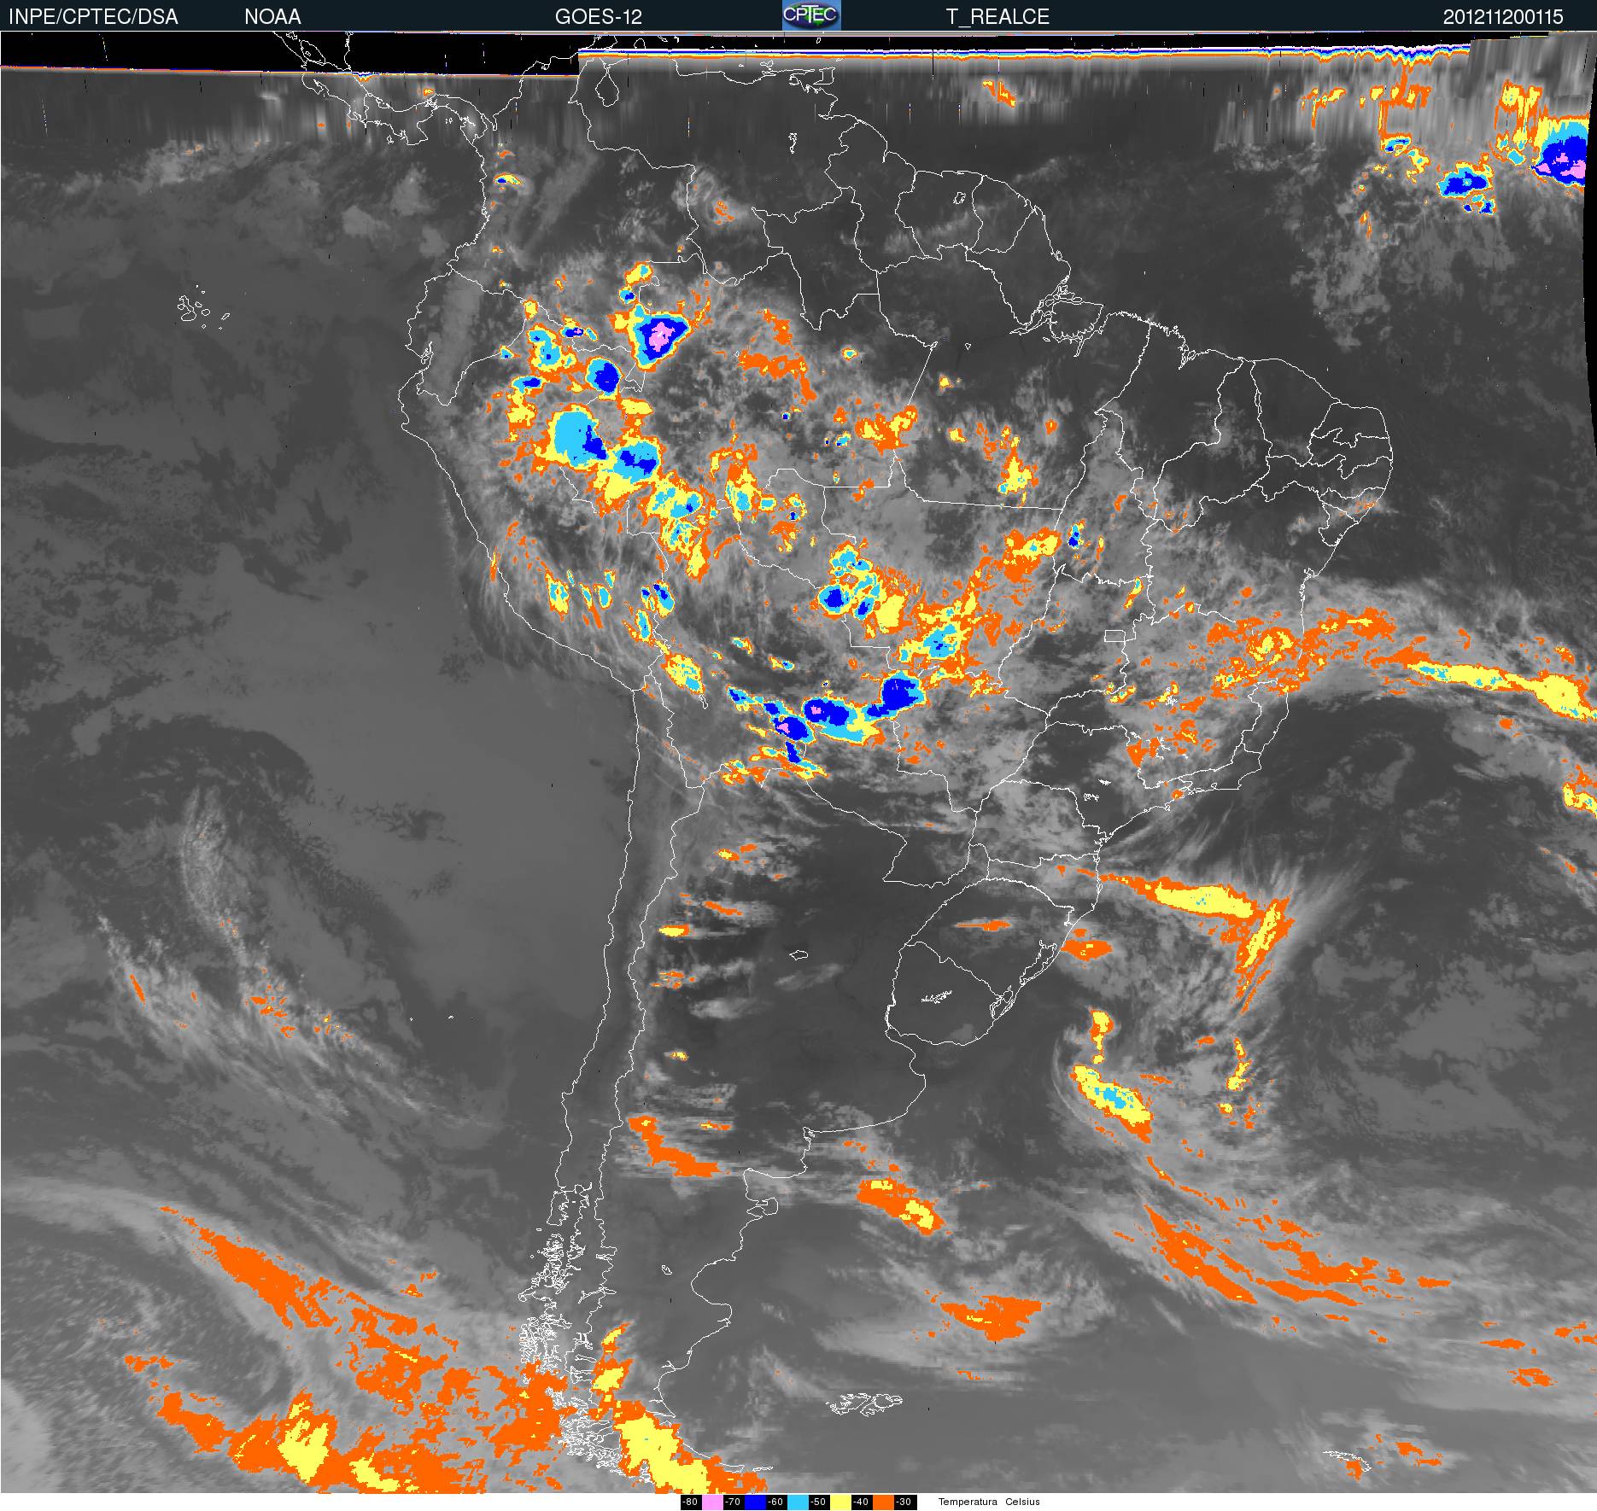Click the -50 legend value
This screenshot has height=1511, width=1597.
pyautogui.click(x=818, y=1502)
